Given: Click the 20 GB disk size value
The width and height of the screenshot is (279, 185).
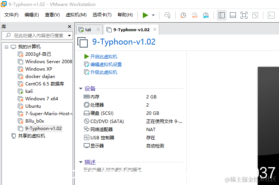Looking at the screenshot, I should (x=153, y=113).
